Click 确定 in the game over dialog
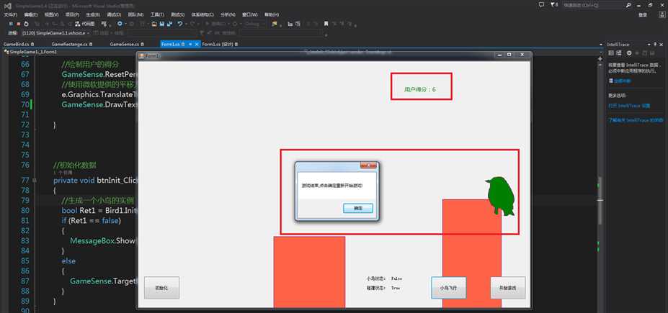668x313 pixels. (x=358, y=209)
